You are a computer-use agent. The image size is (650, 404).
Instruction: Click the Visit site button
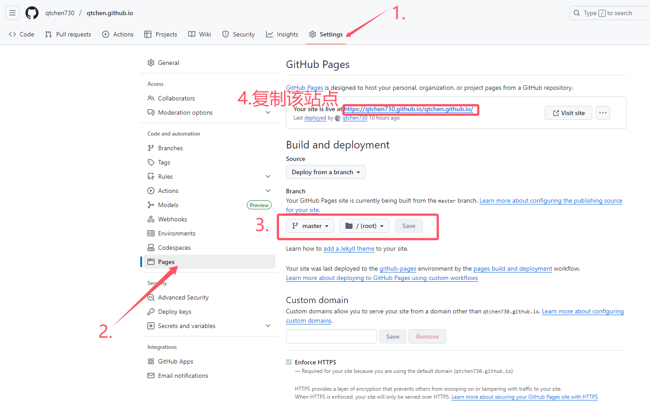(569, 113)
